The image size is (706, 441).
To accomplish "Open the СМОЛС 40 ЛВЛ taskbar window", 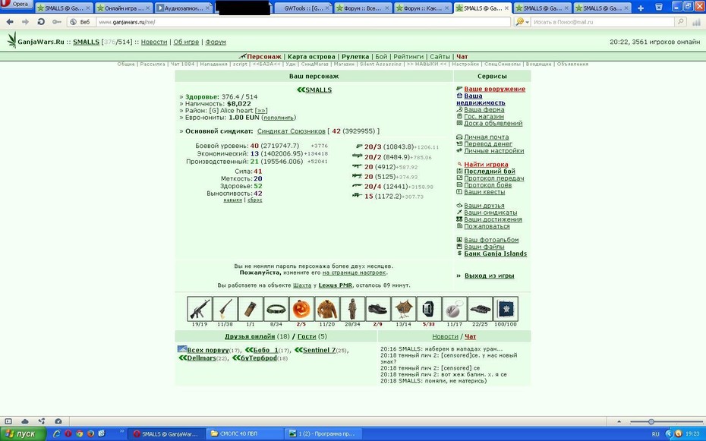I will tap(244, 434).
